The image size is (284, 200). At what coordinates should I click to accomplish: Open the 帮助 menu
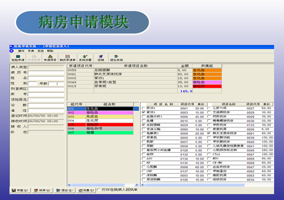[x=50, y=51]
